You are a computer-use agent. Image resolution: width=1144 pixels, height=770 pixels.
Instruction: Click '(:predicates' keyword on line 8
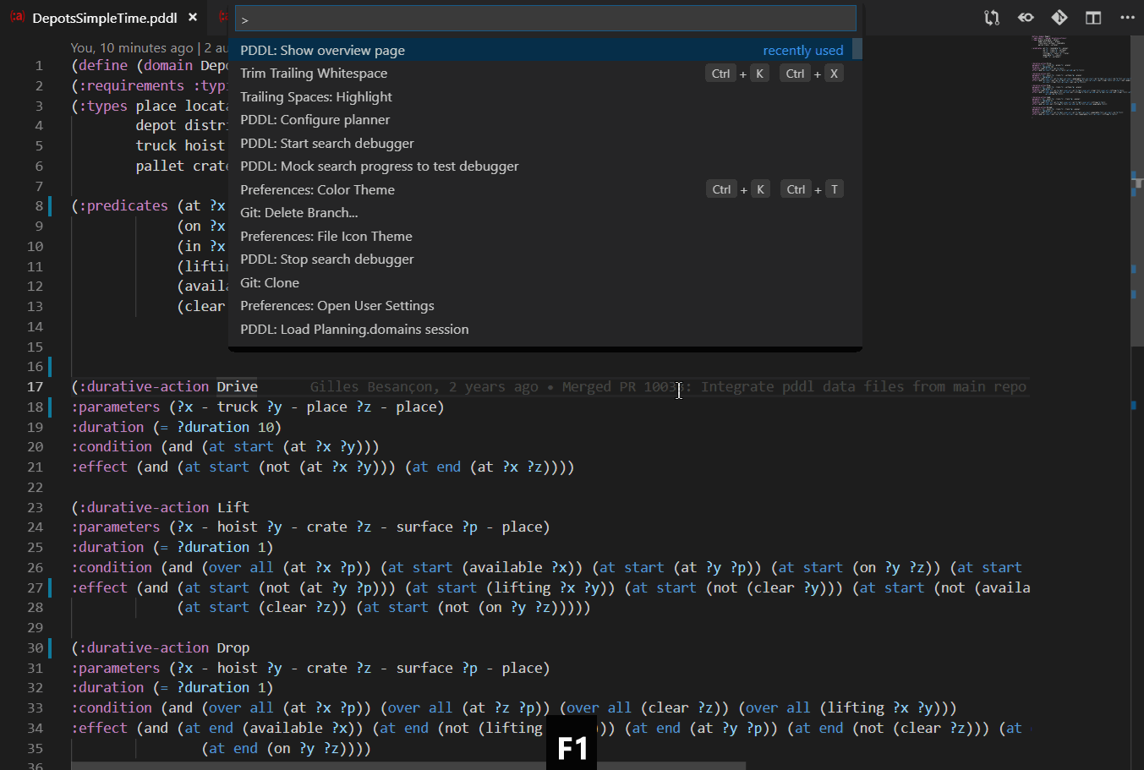click(x=119, y=205)
